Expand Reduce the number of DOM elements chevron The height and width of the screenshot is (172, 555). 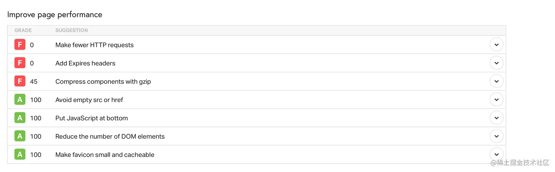[496, 136]
